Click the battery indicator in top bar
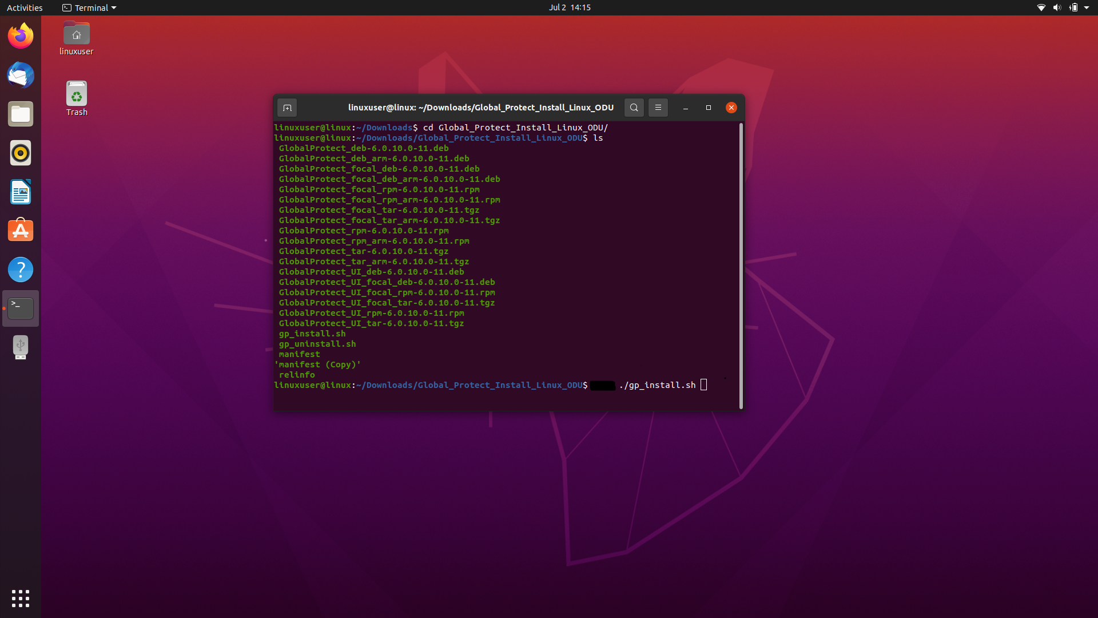 click(x=1073, y=7)
